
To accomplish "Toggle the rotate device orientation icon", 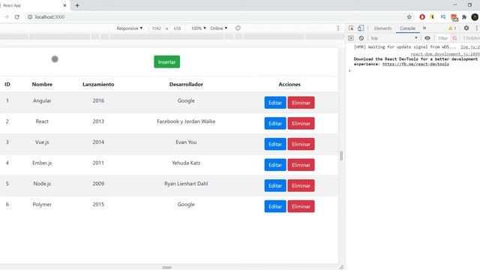I will 238,28.
